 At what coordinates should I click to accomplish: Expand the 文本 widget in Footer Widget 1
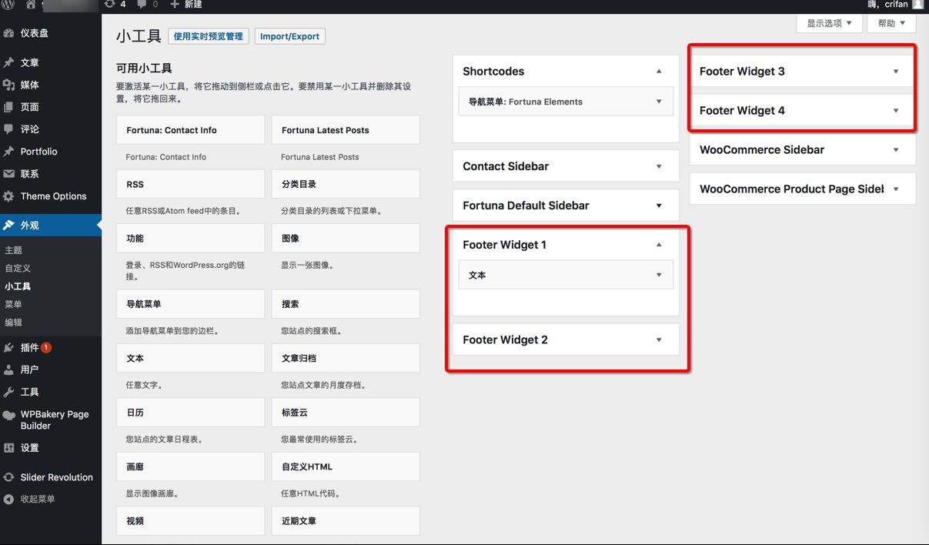tap(659, 275)
